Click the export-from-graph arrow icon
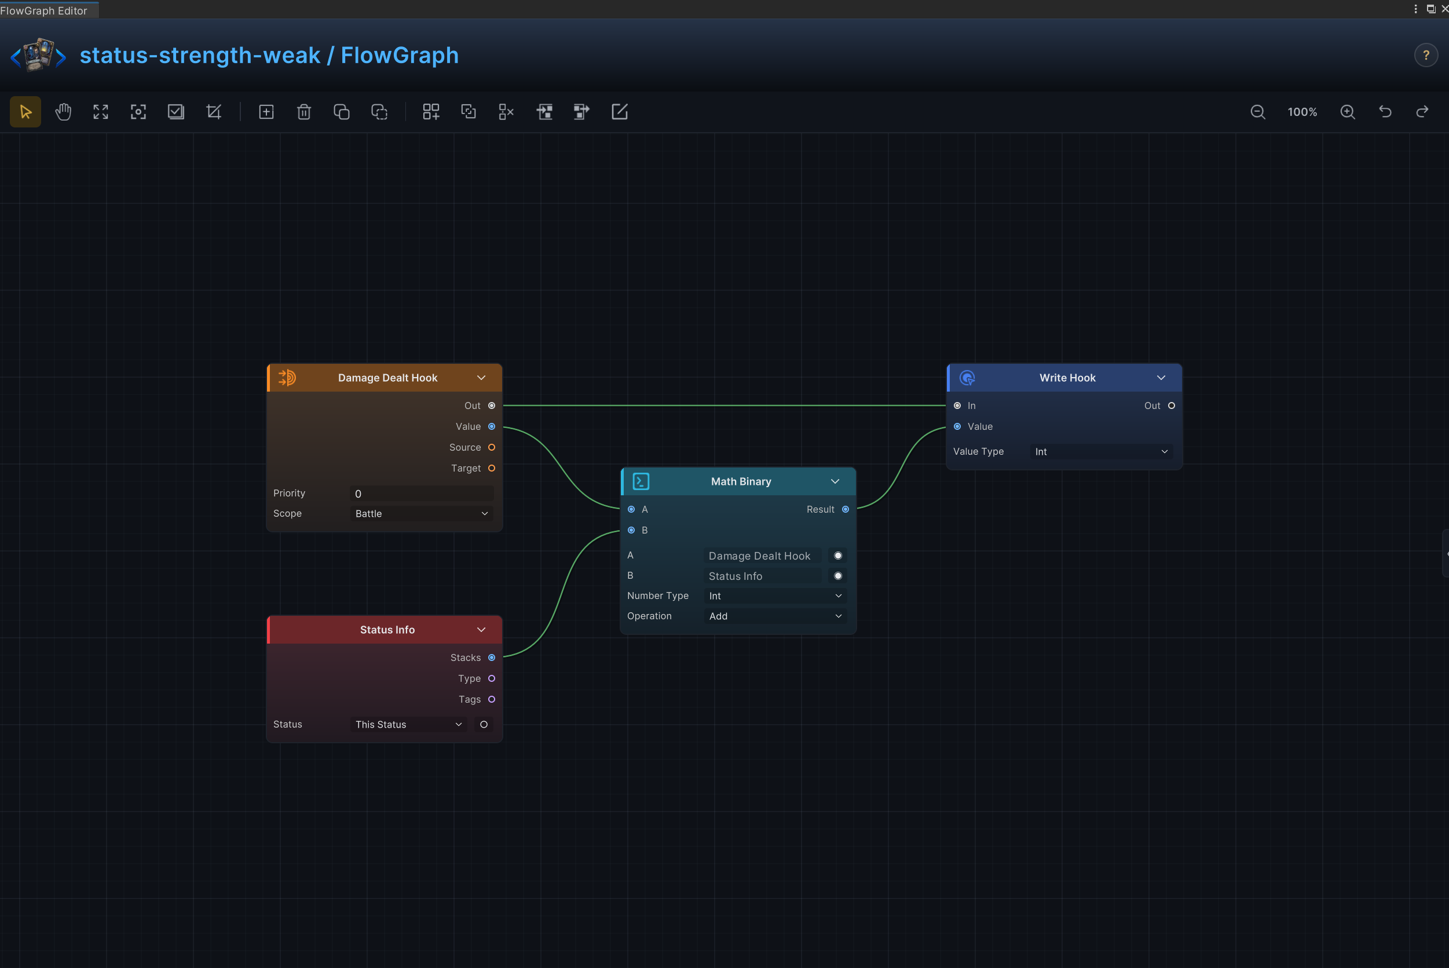 581,112
